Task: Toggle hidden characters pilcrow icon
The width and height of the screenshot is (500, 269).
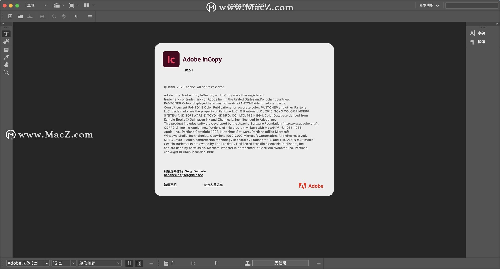Action: pos(76,16)
